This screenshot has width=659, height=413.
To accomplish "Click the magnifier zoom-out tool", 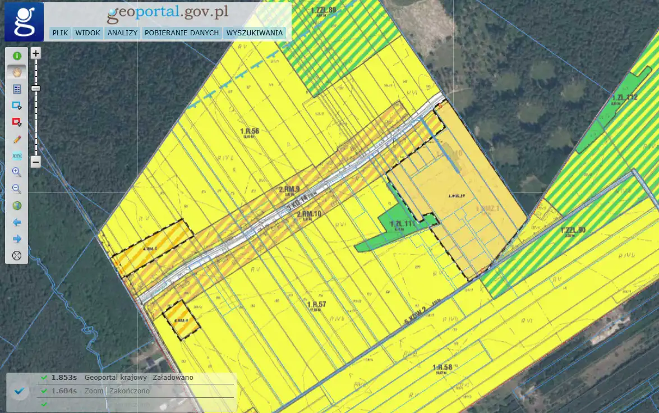I will coord(17,189).
